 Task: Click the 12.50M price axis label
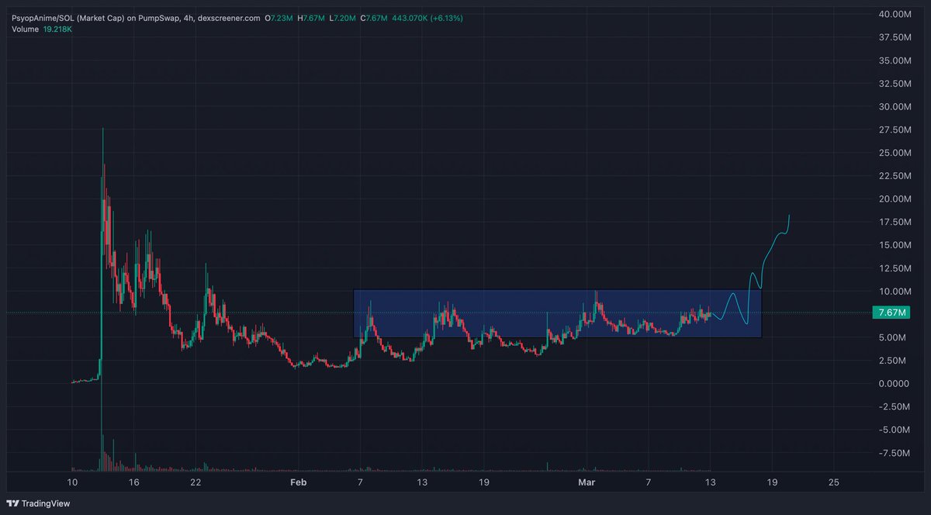(x=895, y=268)
